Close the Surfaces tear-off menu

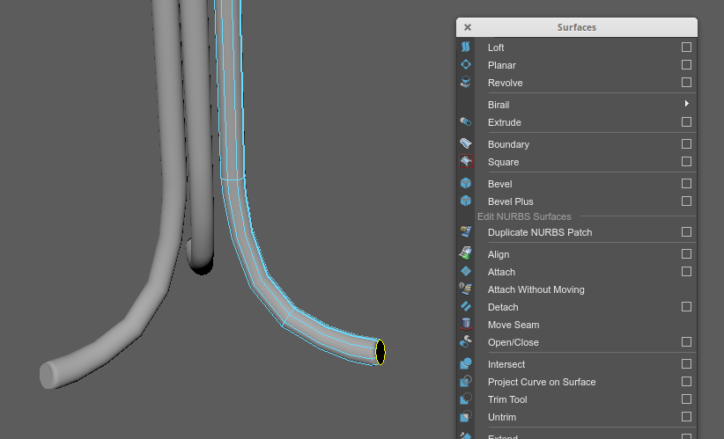468,27
